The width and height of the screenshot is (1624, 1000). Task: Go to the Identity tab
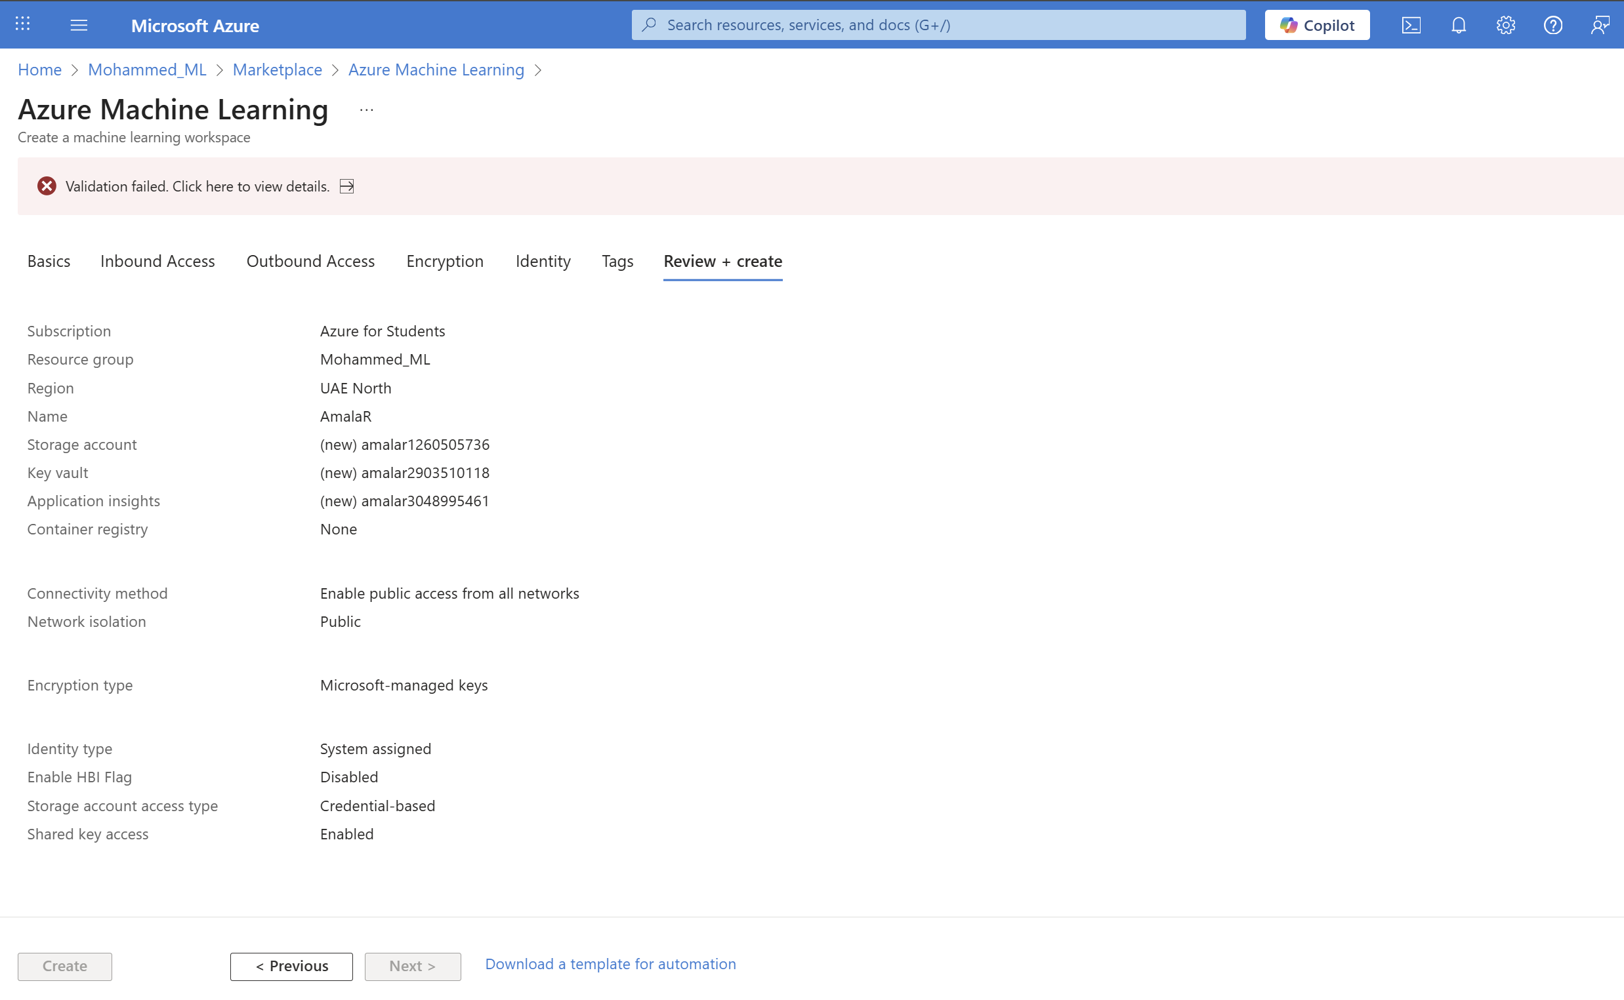tap(543, 261)
